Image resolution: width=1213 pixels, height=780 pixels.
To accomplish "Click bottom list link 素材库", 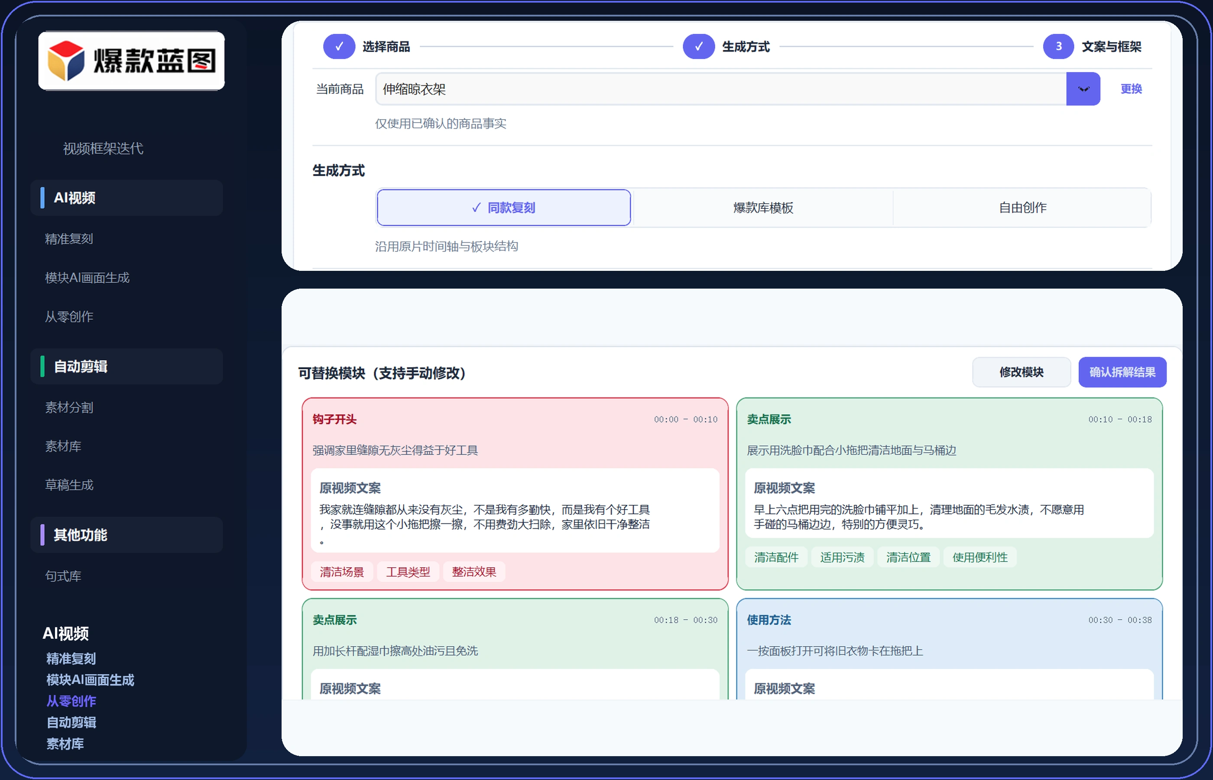I will (x=65, y=744).
